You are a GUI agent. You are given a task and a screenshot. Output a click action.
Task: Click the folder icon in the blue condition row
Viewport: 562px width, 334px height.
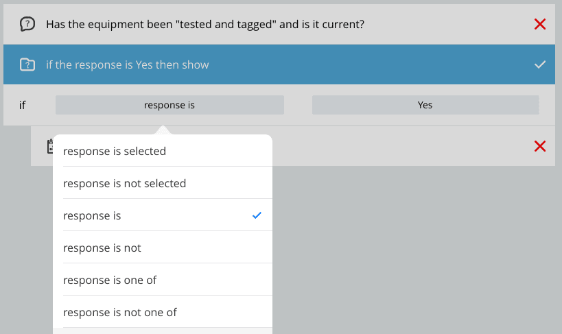[x=27, y=65]
